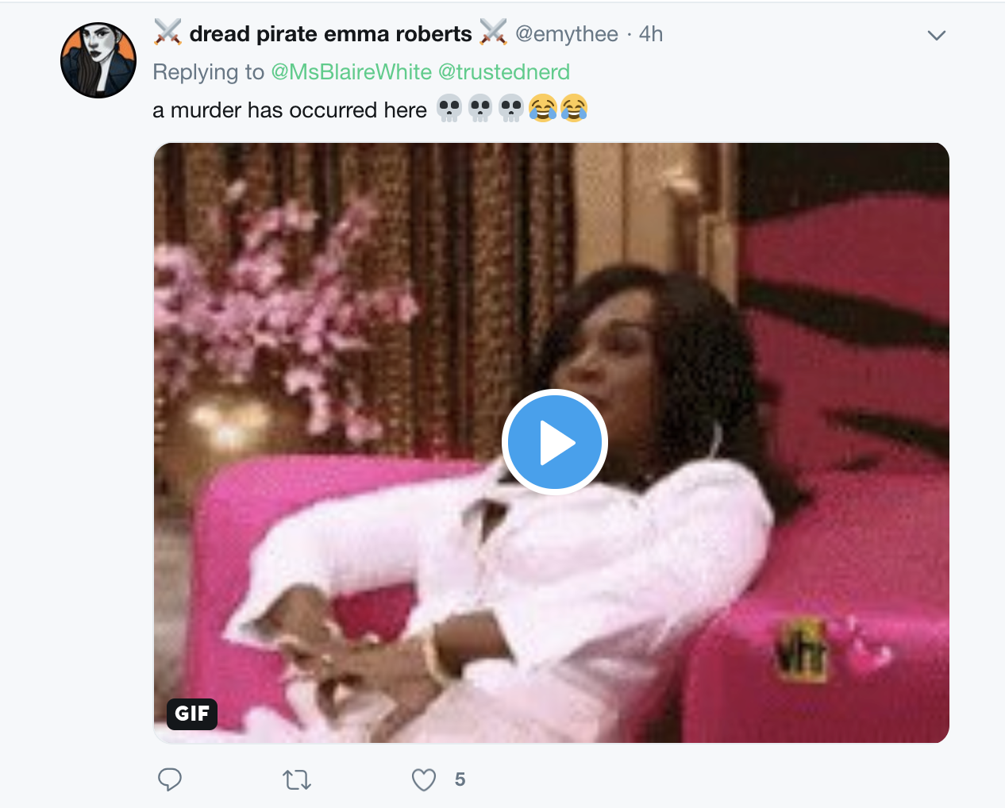
Task: Click the tweet text 'a murder has occurred here'
Action: coord(290,110)
